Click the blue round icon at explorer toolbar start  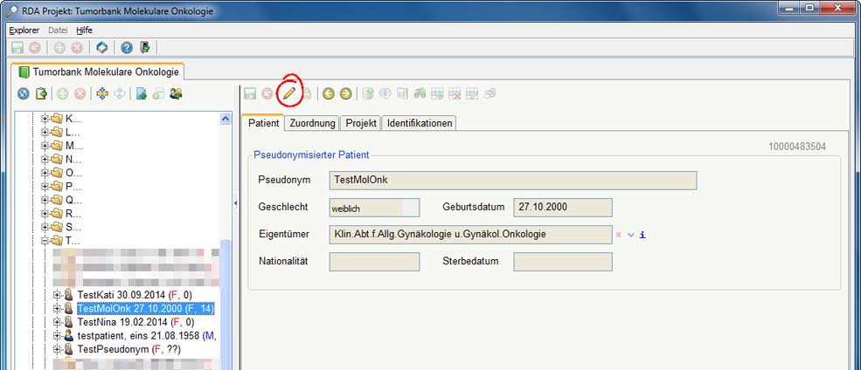coord(23,93)
